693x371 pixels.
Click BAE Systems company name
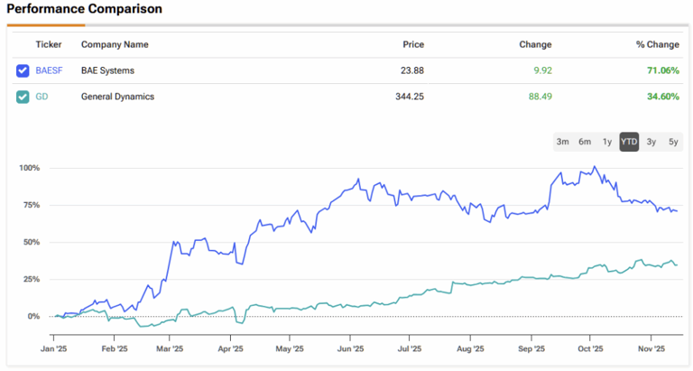point(107,70)
